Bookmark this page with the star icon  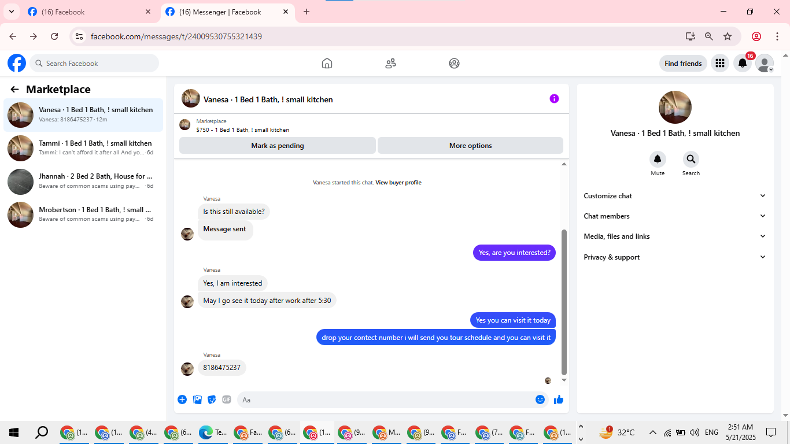[x=728, y=36]
